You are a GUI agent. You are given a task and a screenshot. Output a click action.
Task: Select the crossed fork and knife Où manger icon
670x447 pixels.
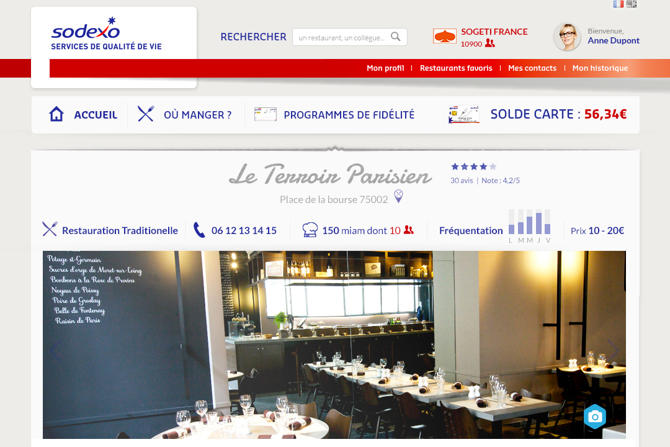pos(146,114)
